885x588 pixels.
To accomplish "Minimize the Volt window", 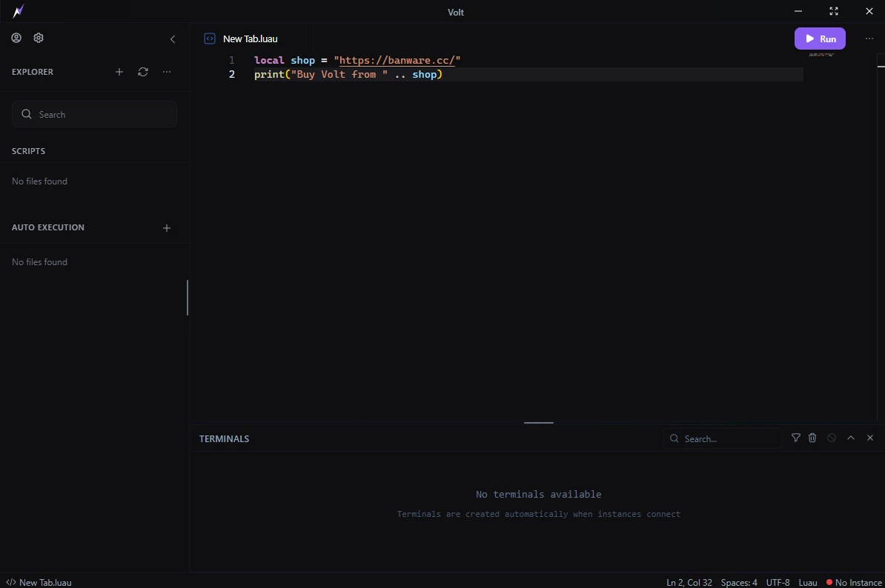I will coord(798,11).
